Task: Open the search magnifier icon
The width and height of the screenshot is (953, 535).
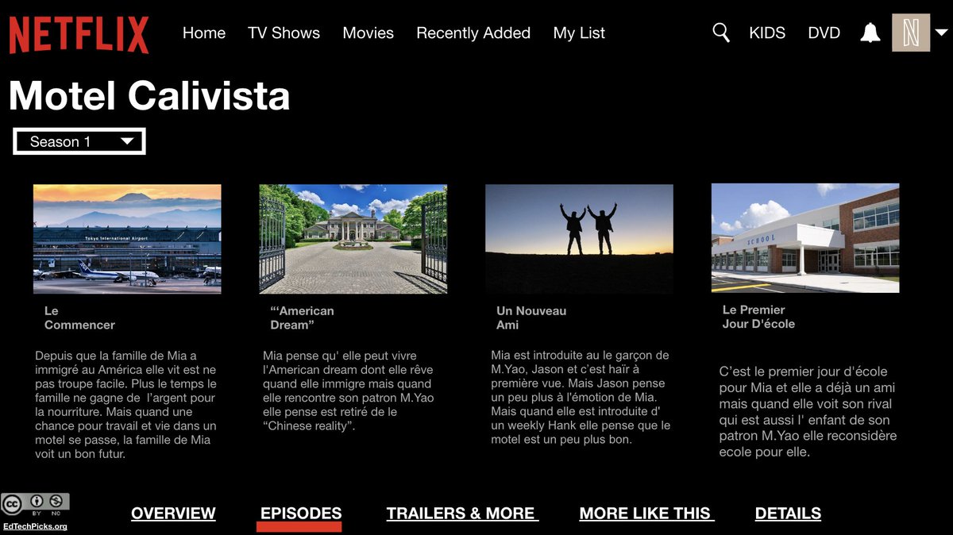Action: pyautogui.click(x=721, y=33)
